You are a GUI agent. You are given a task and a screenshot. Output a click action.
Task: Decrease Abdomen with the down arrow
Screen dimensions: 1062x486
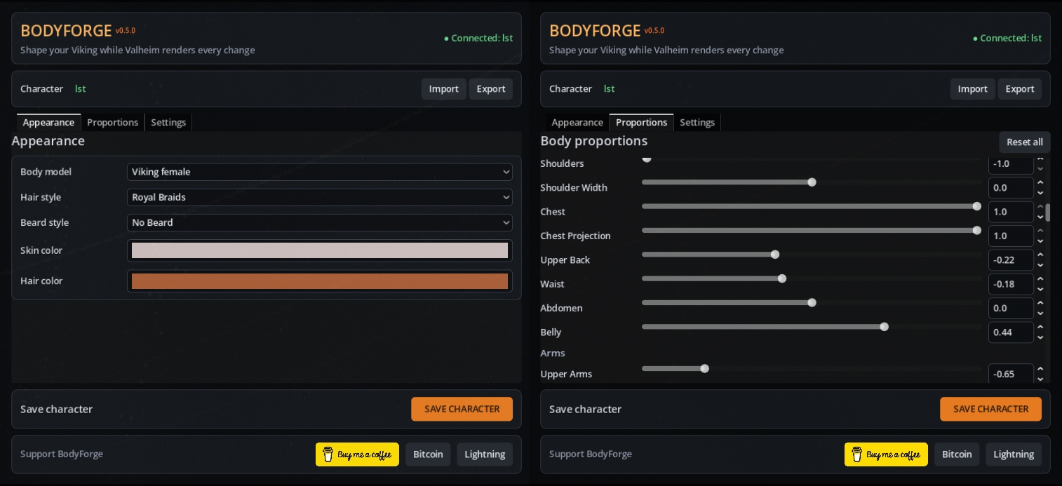[1040, 313]
